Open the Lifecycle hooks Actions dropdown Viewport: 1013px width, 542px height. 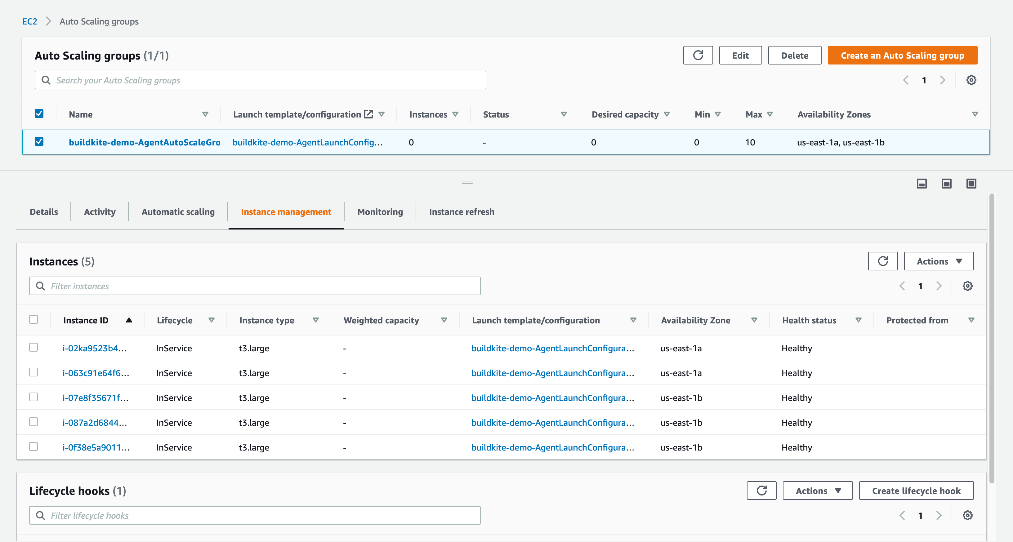point(817,491)
